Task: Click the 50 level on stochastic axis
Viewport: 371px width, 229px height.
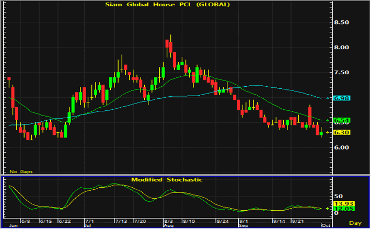Action: pos(339,196)
